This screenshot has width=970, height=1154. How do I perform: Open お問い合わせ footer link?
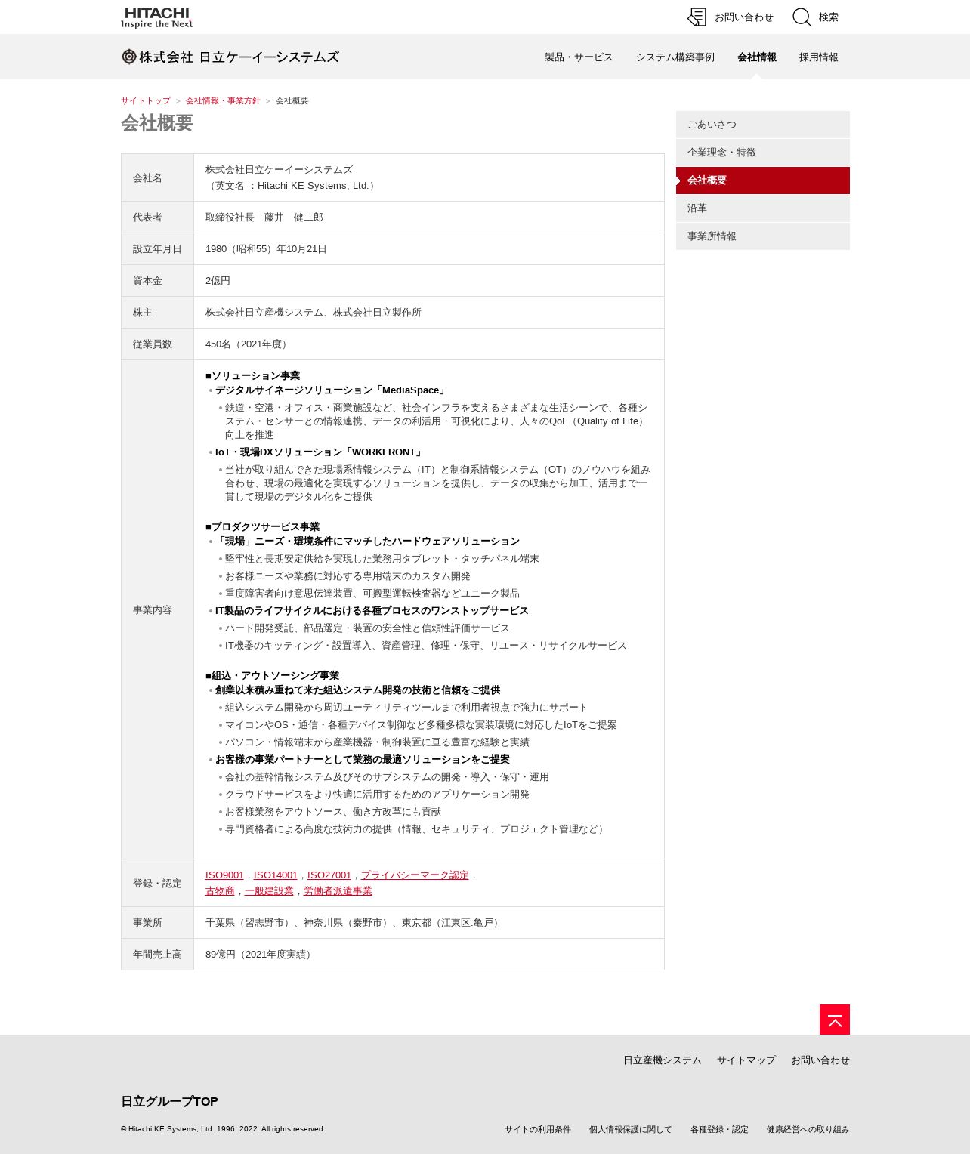(x=820, y=1060)
